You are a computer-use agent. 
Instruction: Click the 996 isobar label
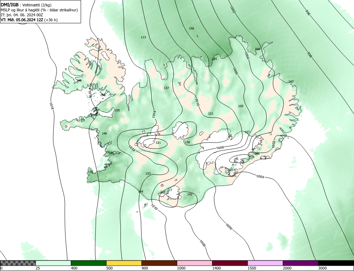point(308,13)
